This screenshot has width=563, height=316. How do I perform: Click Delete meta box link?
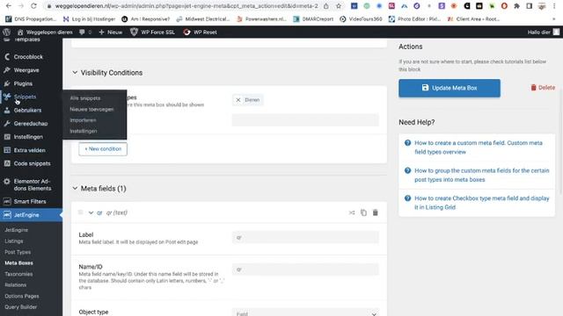543,88
